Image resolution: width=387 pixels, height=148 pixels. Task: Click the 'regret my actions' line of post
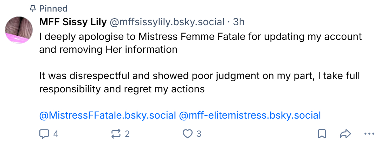[122, 89]
